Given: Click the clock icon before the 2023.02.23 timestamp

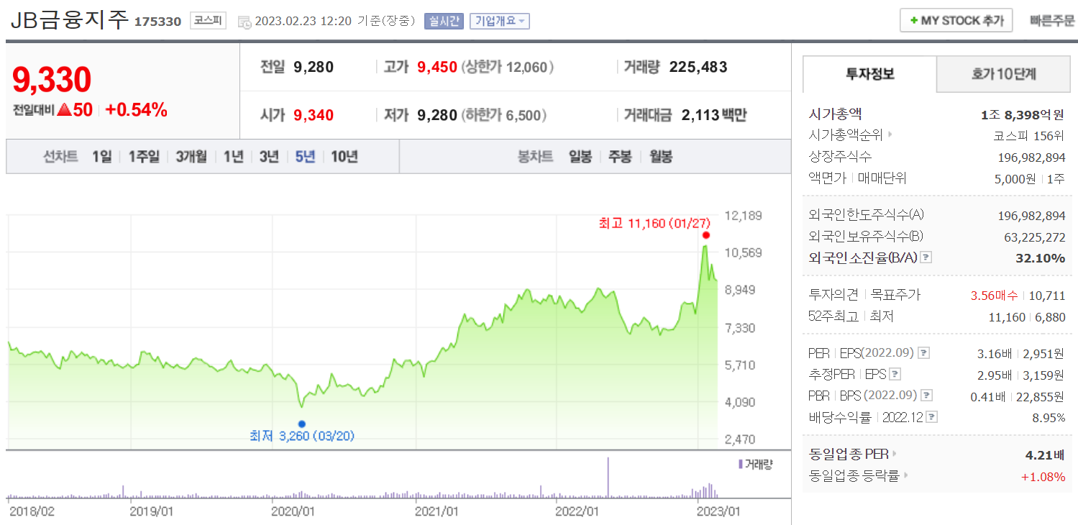Looking at the screenshot, I should click(245, 22).
